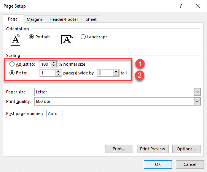The width and height of the screenshot is (207, 172).
Task: Click the help question mark icon
Action: click(x=181, y=6)
